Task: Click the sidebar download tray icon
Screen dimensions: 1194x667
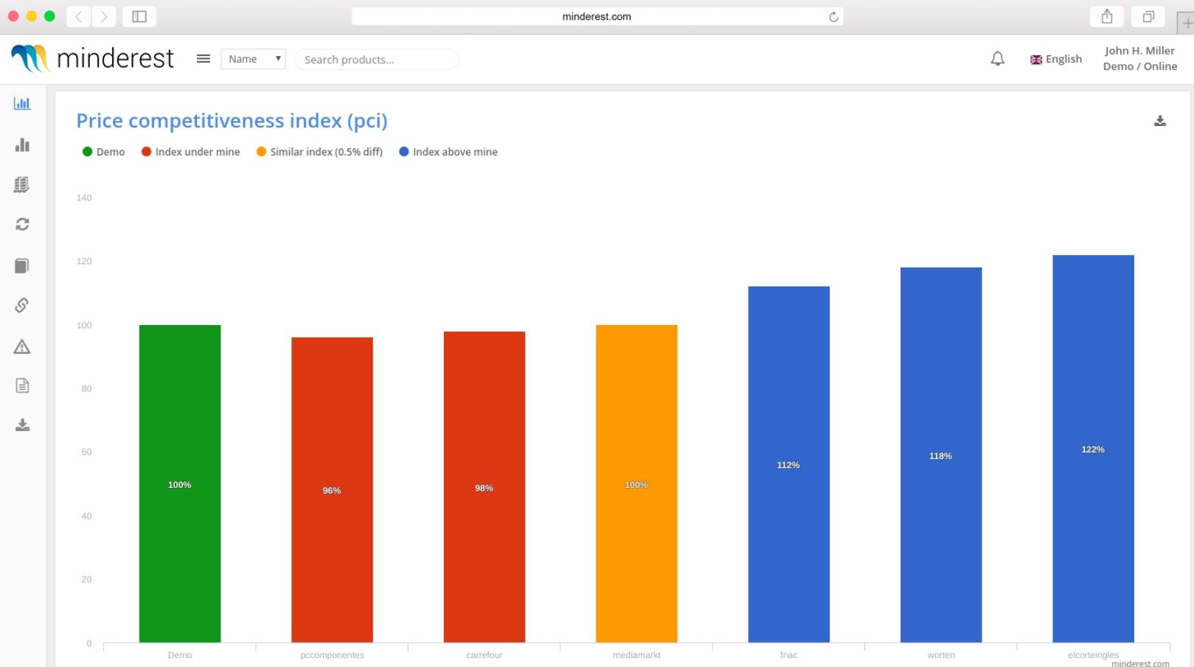Action: (x=22, y=425)
